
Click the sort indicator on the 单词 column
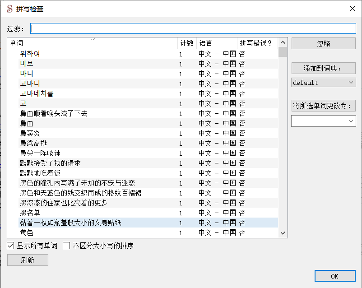93,40
